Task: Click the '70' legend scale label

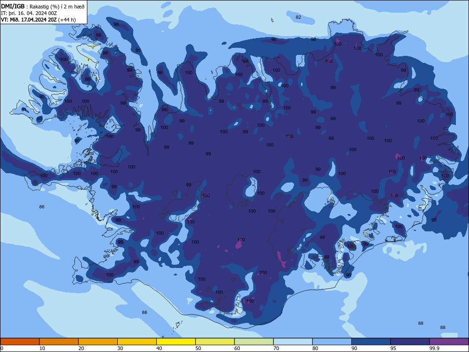Action: (276, 348)
